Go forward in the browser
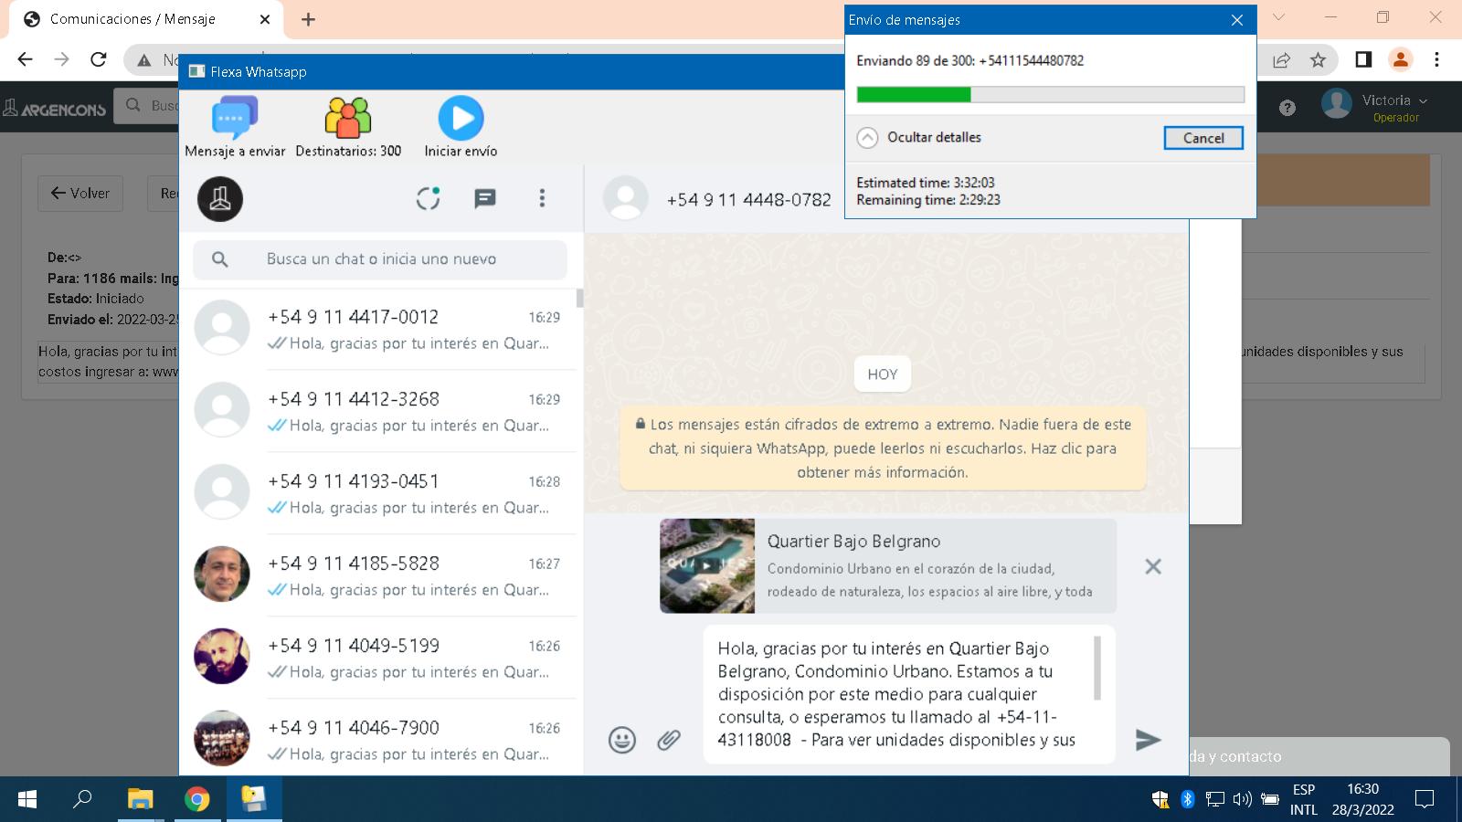This screenshot has height=822, width=1462. (61, 59)
